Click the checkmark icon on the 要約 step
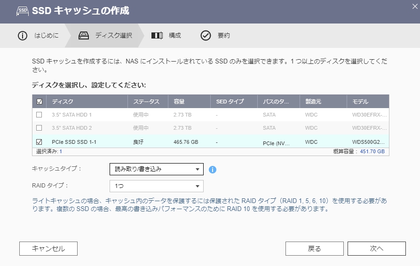The image size is (420, 266). [206, 36]
